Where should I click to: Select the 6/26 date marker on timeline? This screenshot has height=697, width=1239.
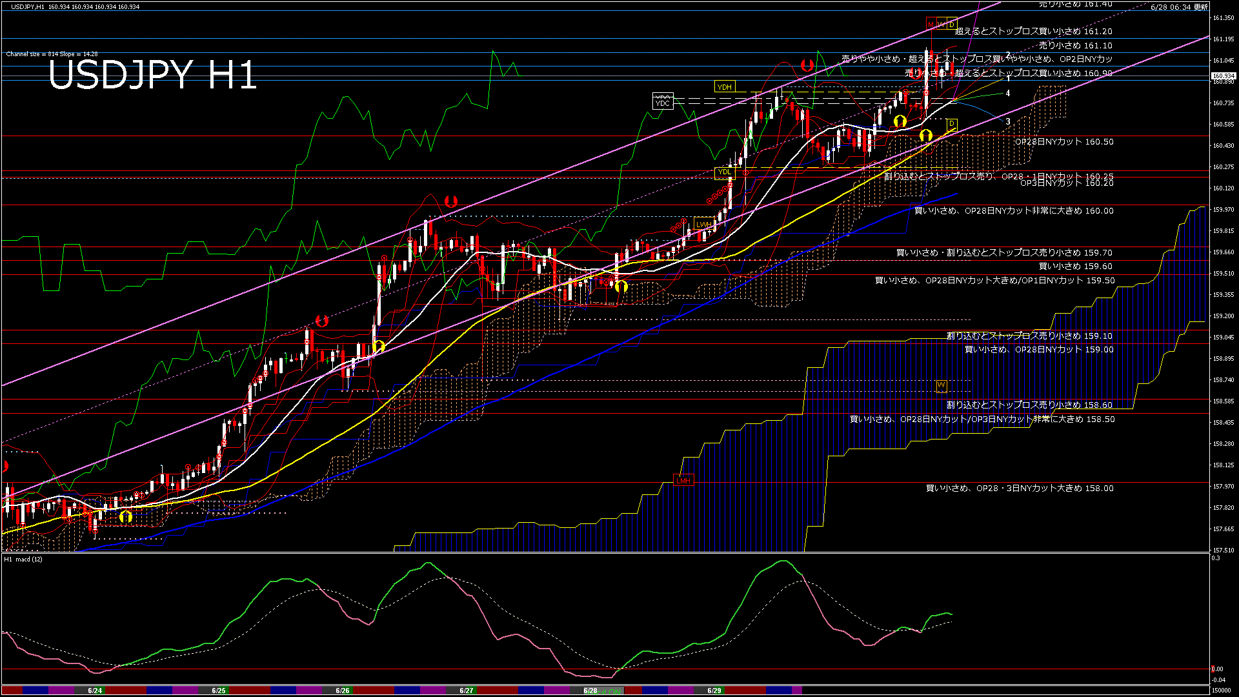click(343, 691)
